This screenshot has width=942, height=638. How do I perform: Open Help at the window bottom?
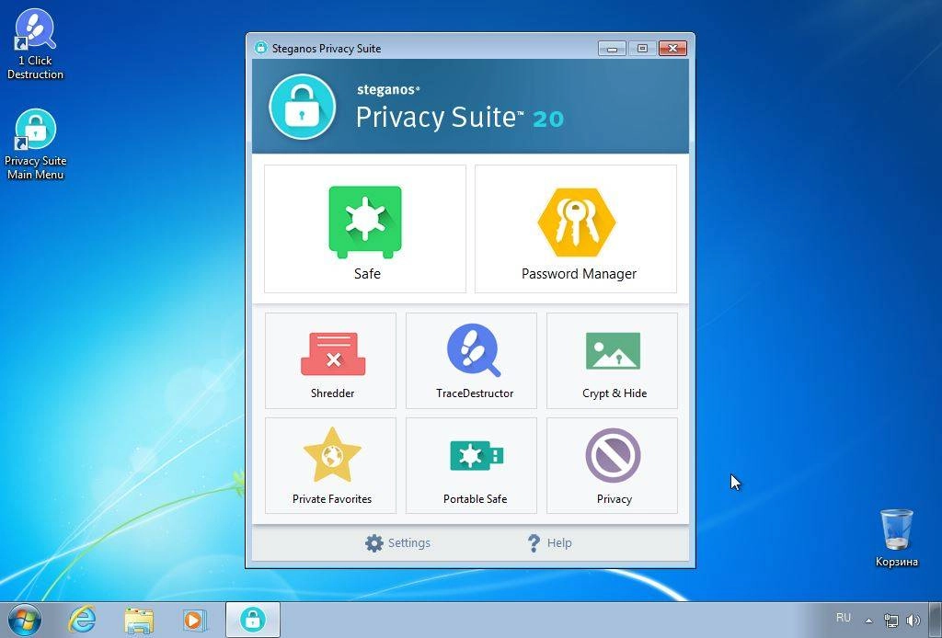pyautogui.click(x=549, y=543)
